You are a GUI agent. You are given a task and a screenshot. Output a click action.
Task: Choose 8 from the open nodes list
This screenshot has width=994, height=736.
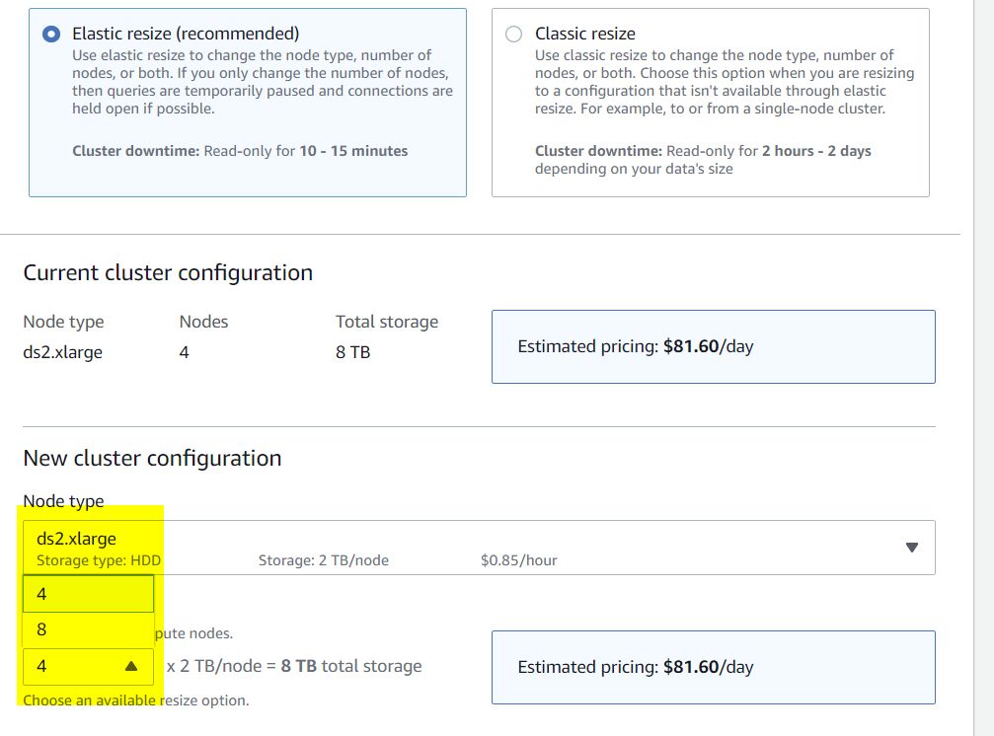click(x=42, y=629)
